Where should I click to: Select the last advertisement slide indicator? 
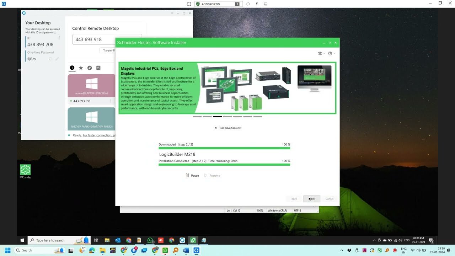(x=258, y=117)
